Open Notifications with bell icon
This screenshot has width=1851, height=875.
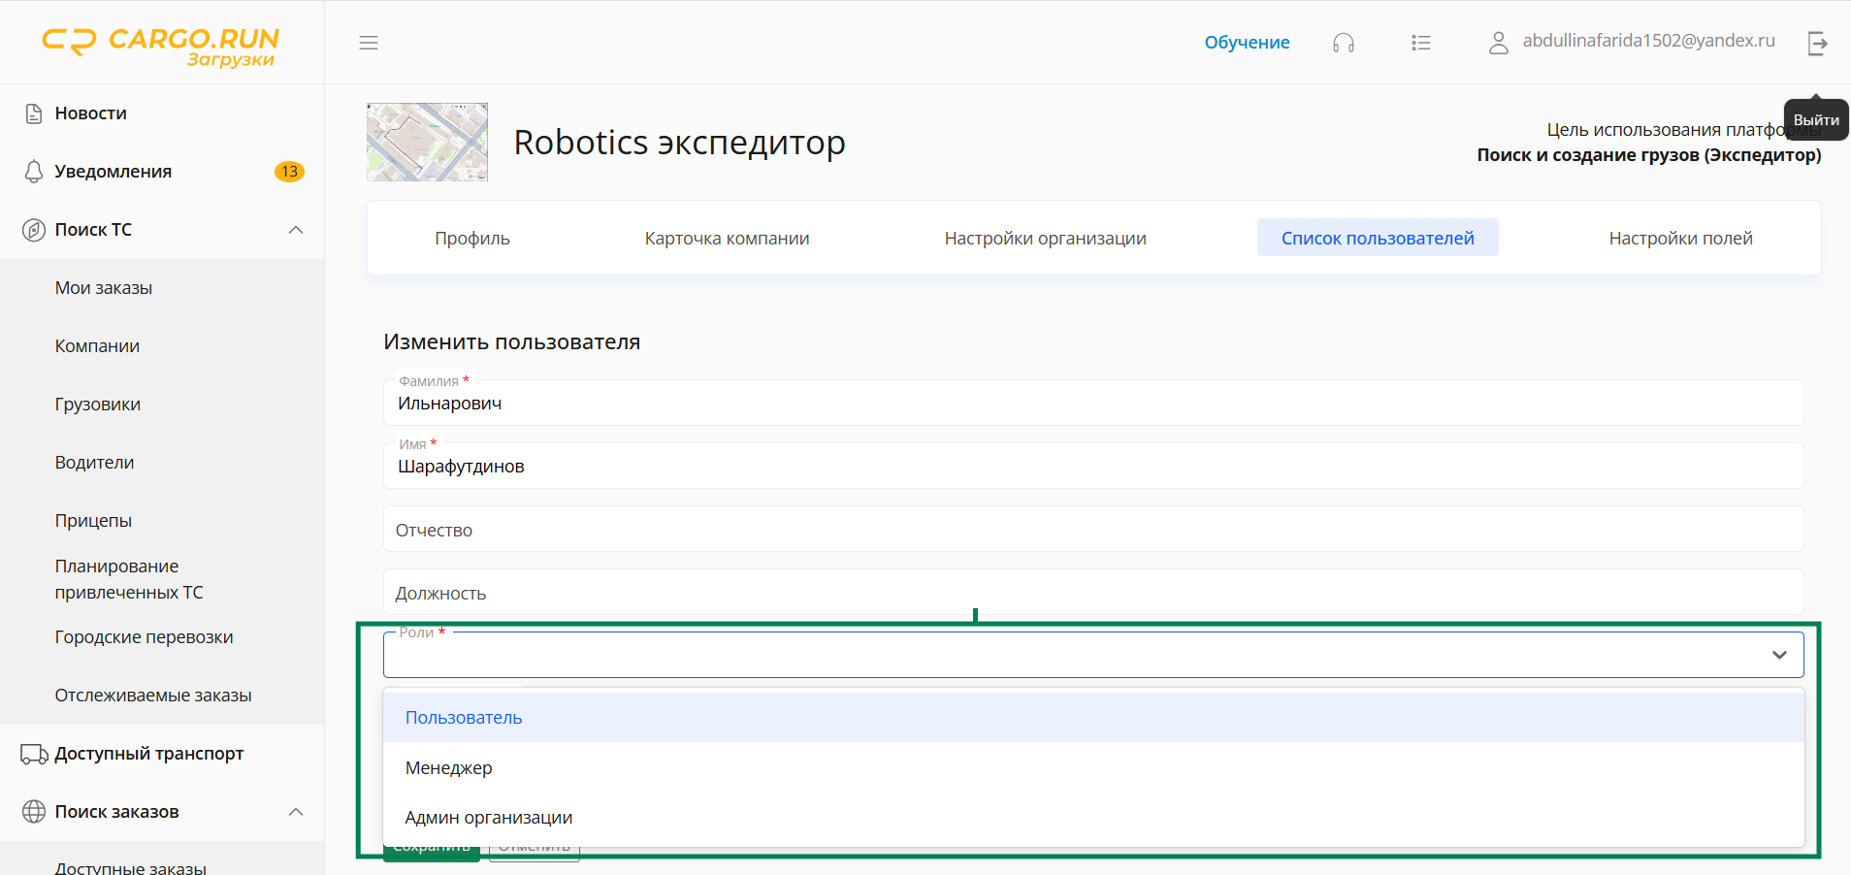click(x=34, y=172)
